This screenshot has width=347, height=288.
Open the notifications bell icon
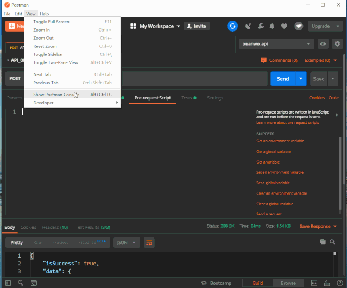(x=272, y=26)
